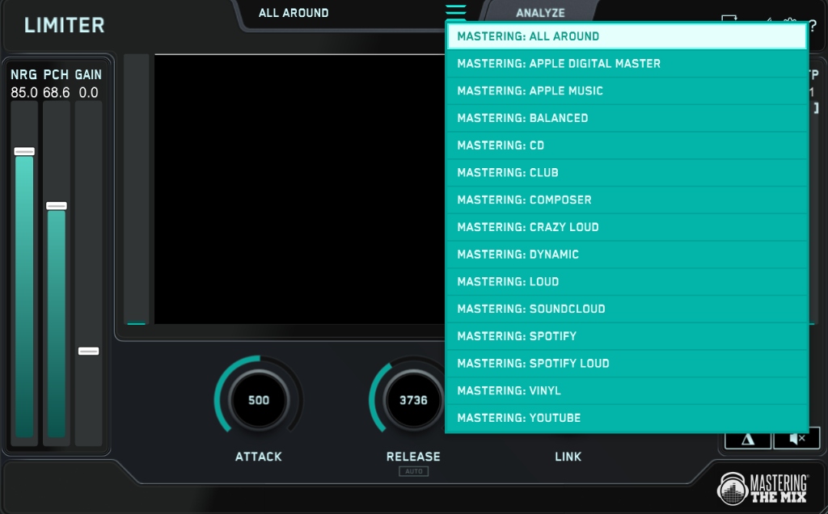The height and width of the screenshot is (514, 828).
Task: Select preset Mastering: Apple Music
Action: pyautogui.click(x=627, y=91)
